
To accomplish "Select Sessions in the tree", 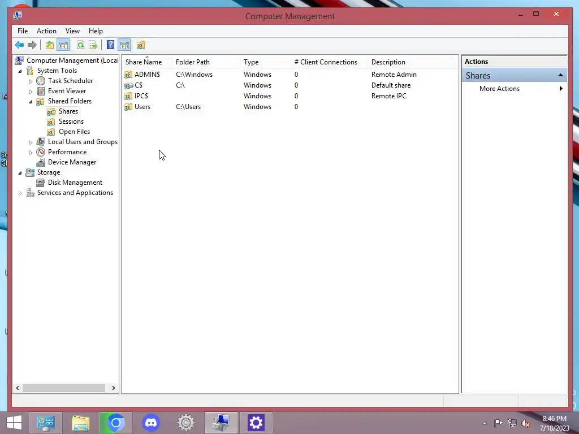I will 71,121.
